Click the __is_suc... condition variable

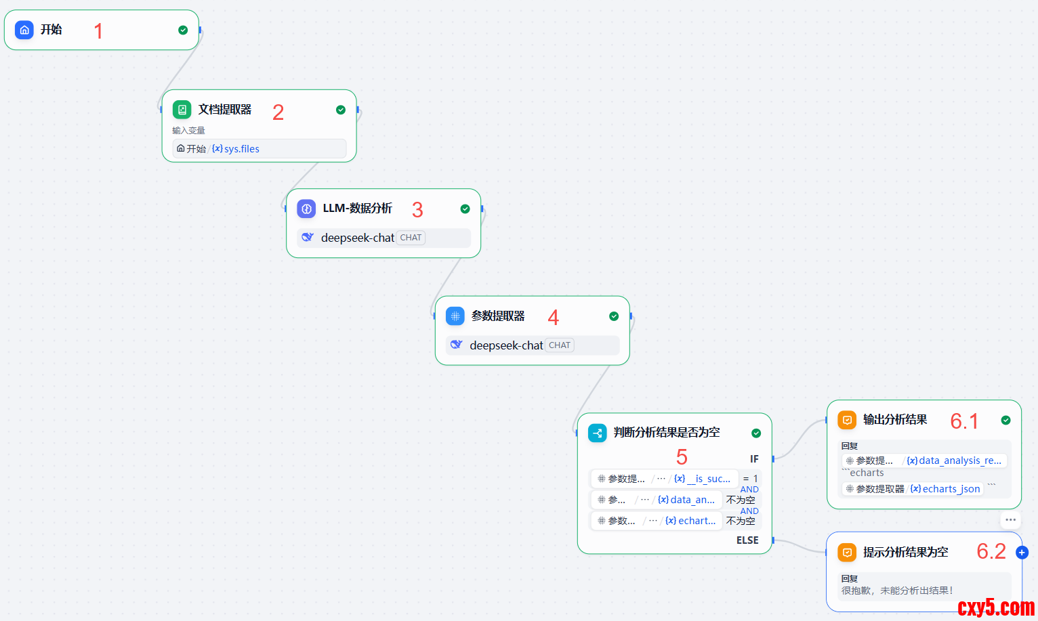point(703,479)
